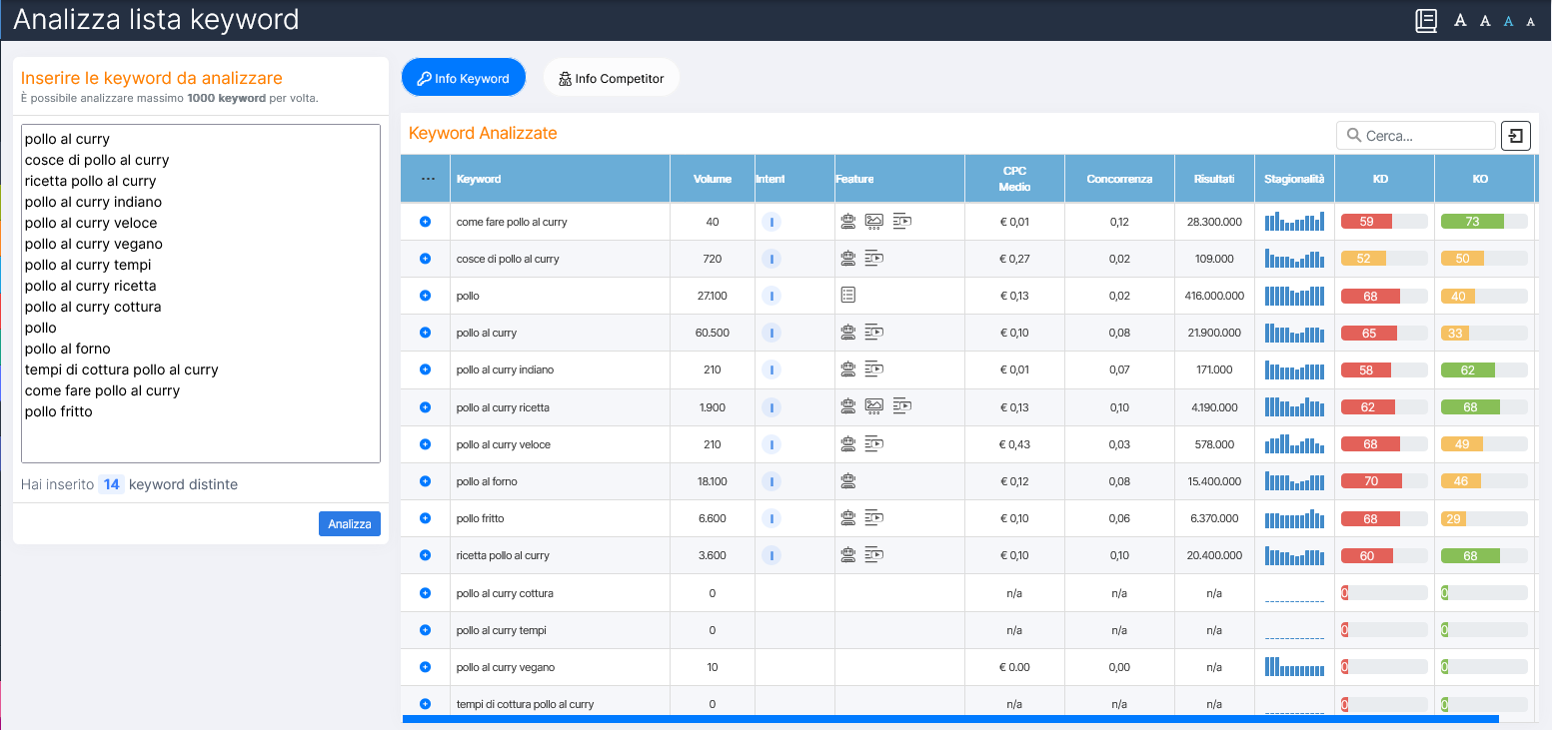Click the largest A font-size icon
1552x730 pixels.
[1461, 19]
